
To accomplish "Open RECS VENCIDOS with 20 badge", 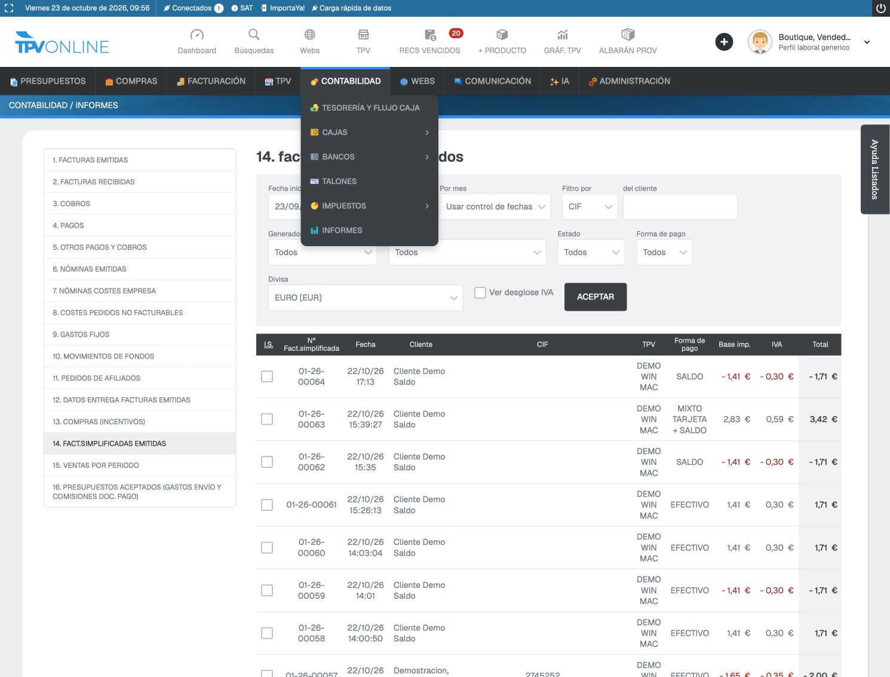I will (x=430, y=42).
